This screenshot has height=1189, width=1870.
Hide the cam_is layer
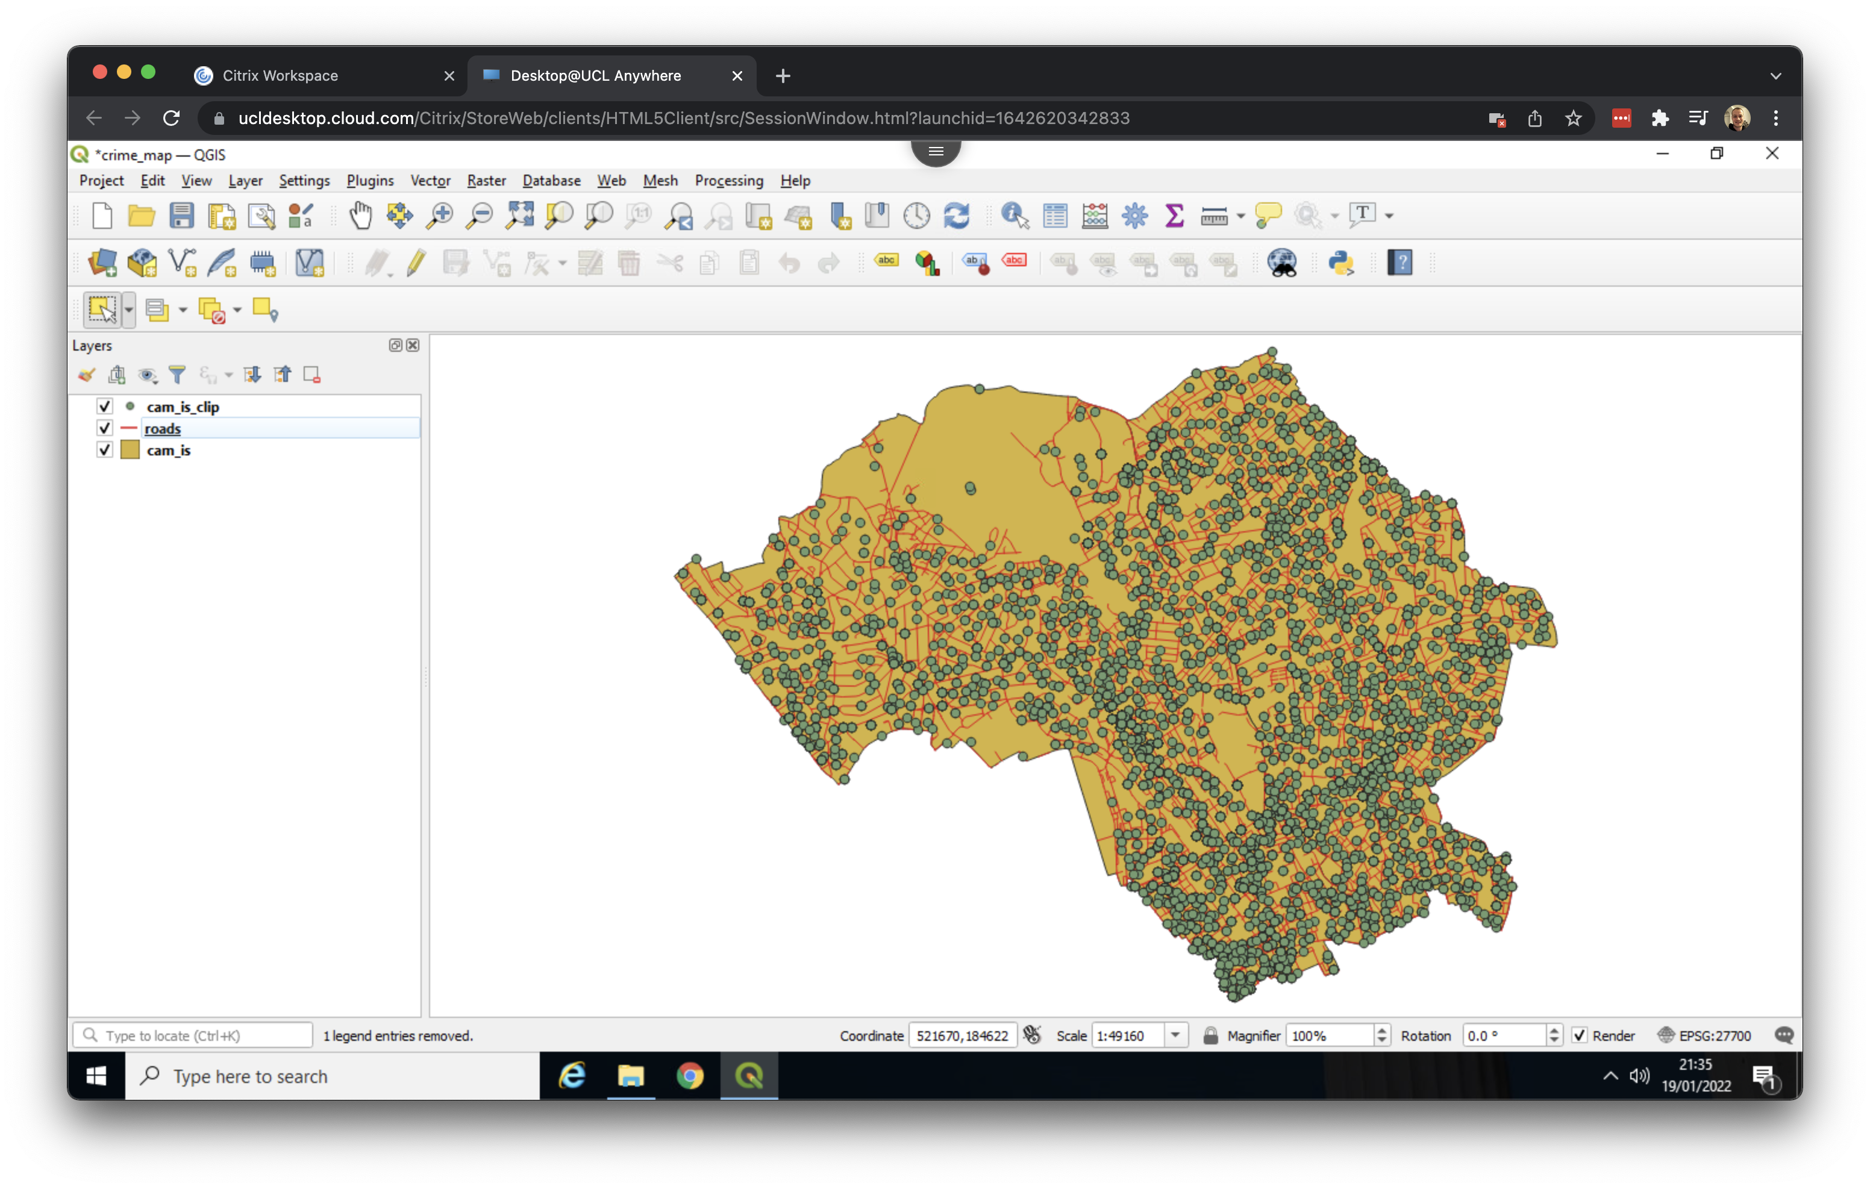pyautogui.click(x=105, y=450)
